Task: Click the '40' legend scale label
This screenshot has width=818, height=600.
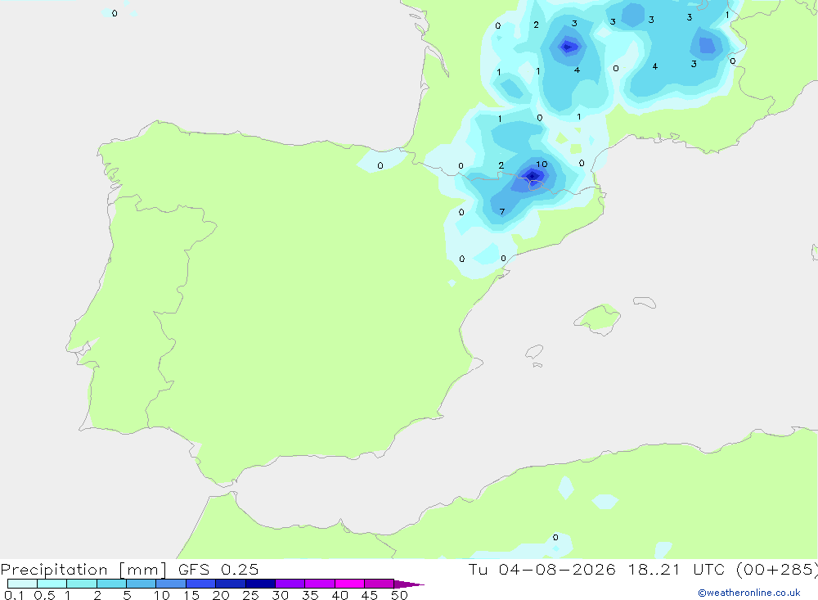Action: tap(339, 595)
